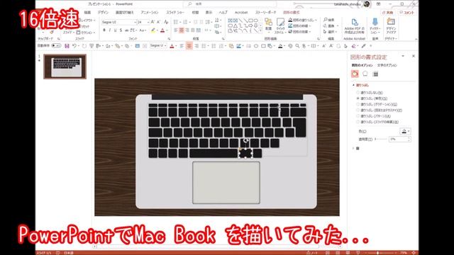Click Shape Effects (図形の効果)
This screenshot has width=454, height=255.
[x=299, y=31]
